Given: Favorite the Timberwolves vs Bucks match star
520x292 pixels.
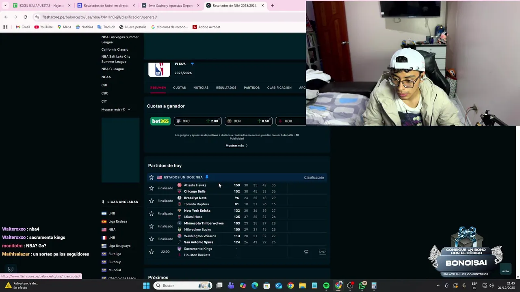Looking at the screenshot, I should (x=151, y=226).
